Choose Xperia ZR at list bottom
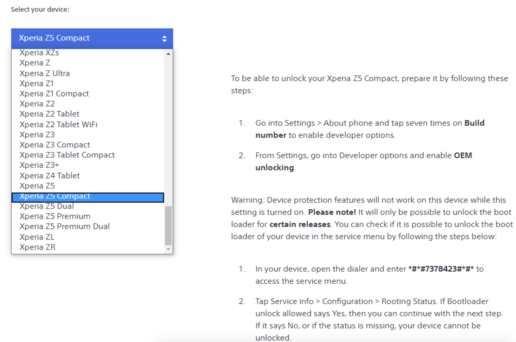516x342 pixels. (x=88, y=247)
